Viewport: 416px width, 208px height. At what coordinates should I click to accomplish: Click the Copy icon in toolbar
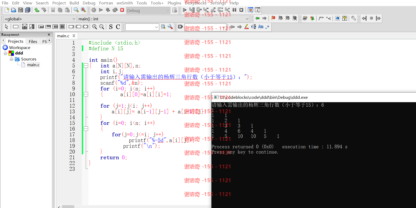[60, 10]
